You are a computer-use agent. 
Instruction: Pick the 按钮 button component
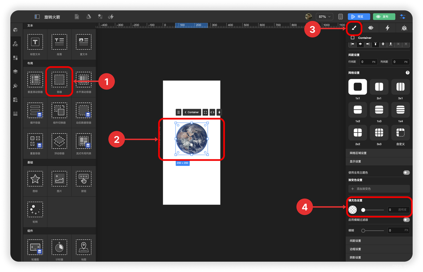coord(84,181)
